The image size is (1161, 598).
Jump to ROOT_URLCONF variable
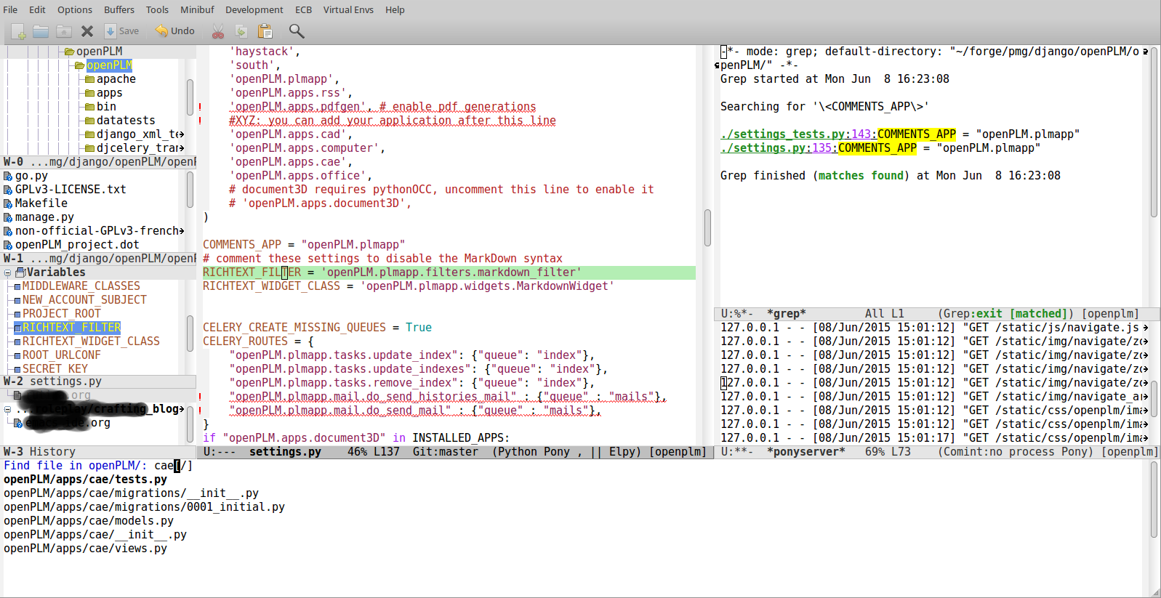point(61,355)
